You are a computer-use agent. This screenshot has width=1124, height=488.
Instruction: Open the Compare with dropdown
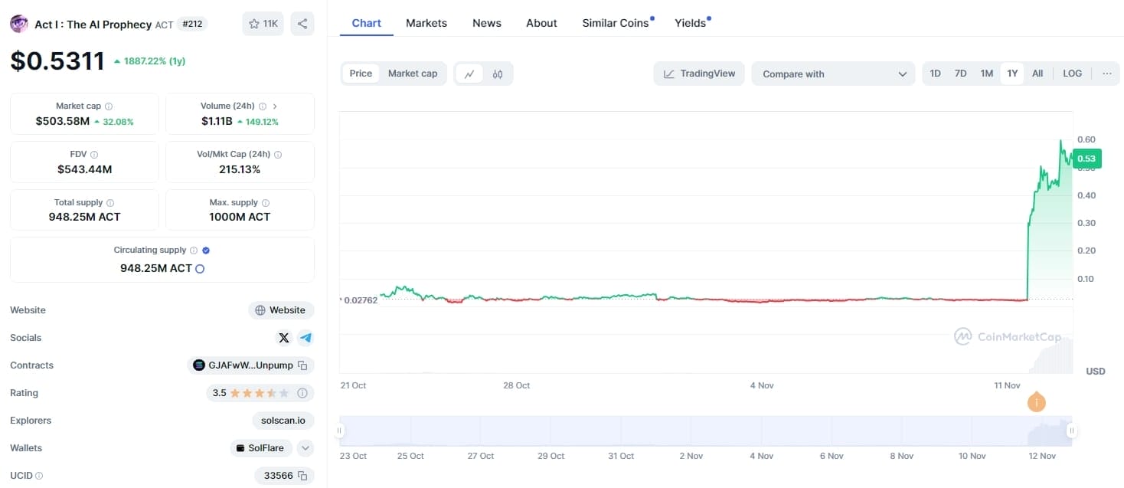[x=833, y=74]
